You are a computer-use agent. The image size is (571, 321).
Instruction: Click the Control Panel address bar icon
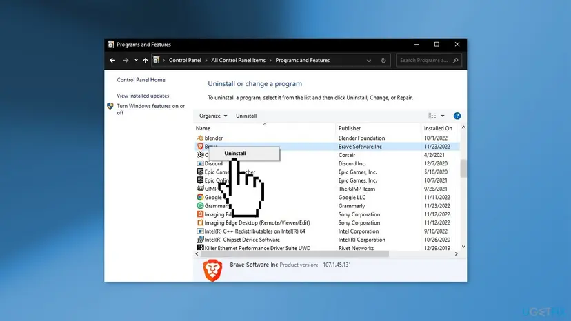(156, 60)
